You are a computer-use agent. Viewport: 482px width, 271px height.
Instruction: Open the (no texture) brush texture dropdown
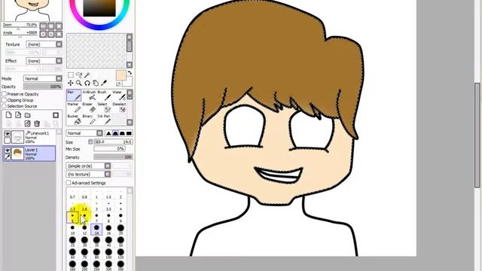pos(88,174)
